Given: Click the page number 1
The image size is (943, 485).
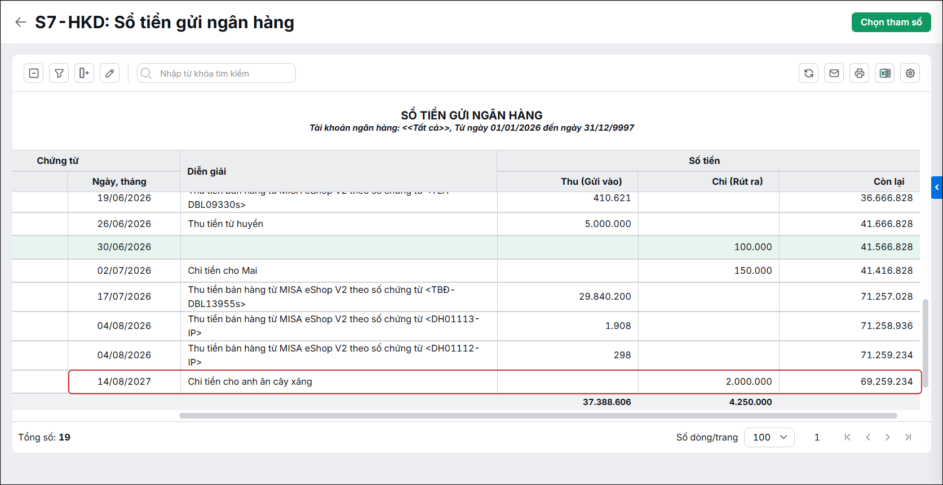Looking at the screenshot, I should (x=817, y=437).
